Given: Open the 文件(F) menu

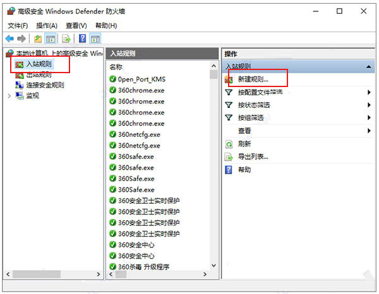Looking at the screenshot, I should pyautogui.click(x=18, y=25).
